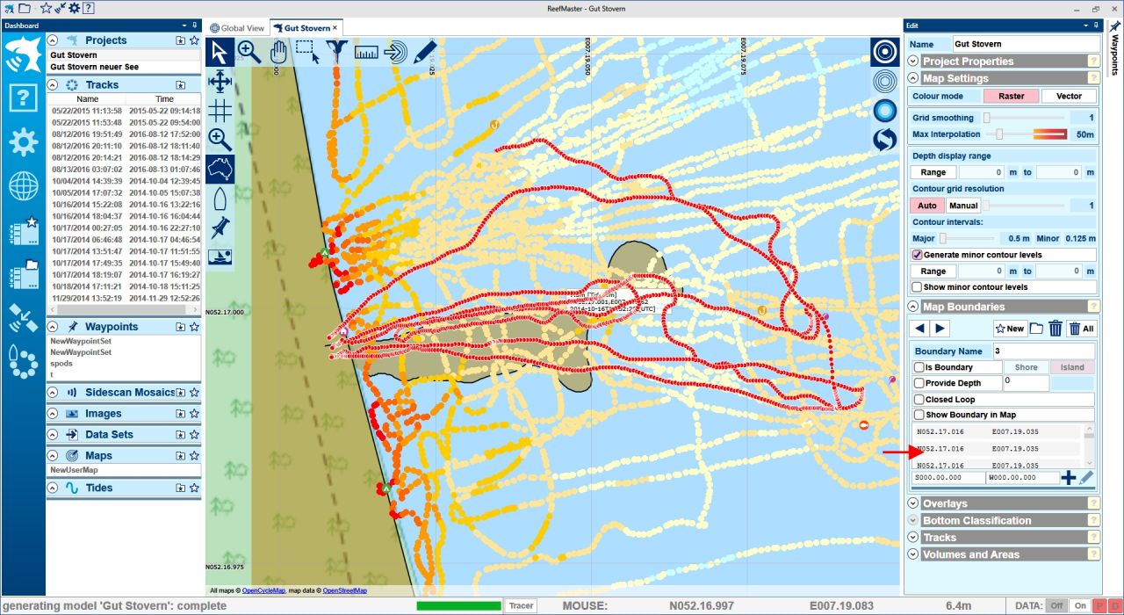
Task: Activate the rectangle selection tool
Action: pos(307,52)
